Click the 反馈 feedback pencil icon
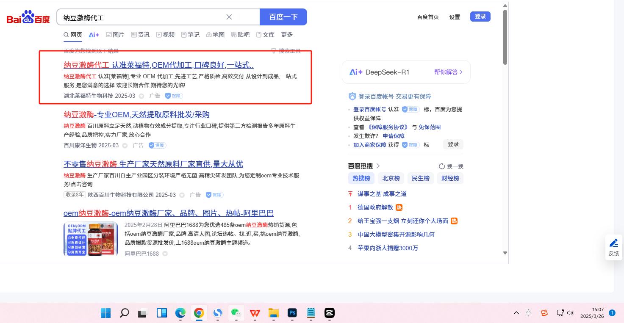 coord(613,243)
